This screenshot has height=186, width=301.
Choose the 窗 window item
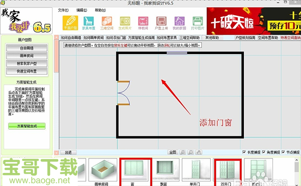[135, 170]
